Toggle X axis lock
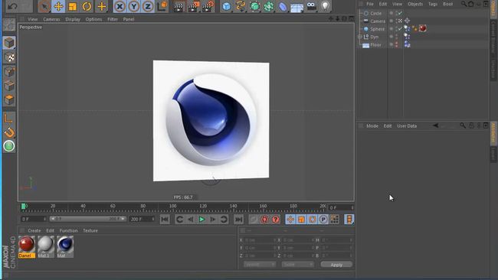This screenshot has width=498, height=280. pos(120,6)
